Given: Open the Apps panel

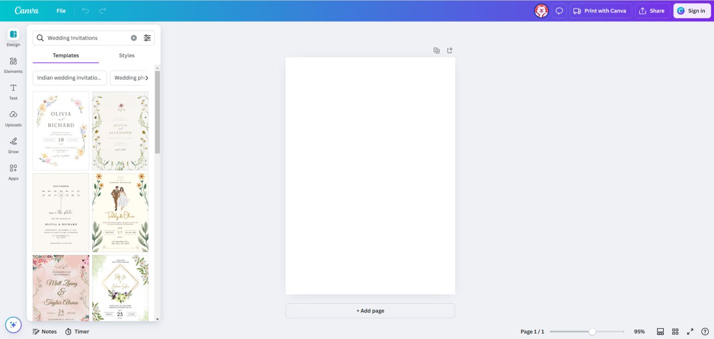Looking at the screenshot, I should [x=13, y=171].
